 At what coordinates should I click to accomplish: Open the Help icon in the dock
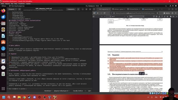[3, 48]
